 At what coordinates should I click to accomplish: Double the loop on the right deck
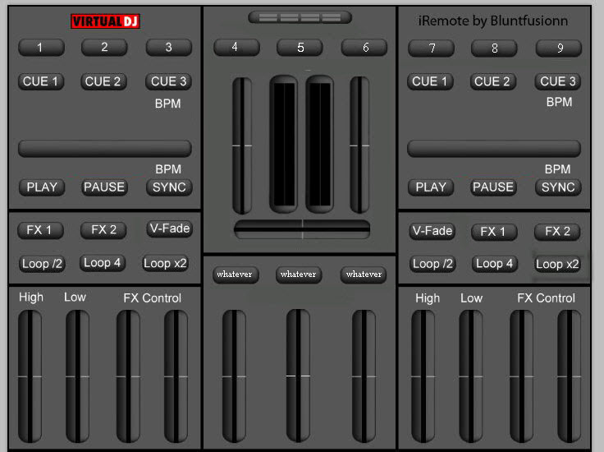pyautogui.click(x=557, y=264)
